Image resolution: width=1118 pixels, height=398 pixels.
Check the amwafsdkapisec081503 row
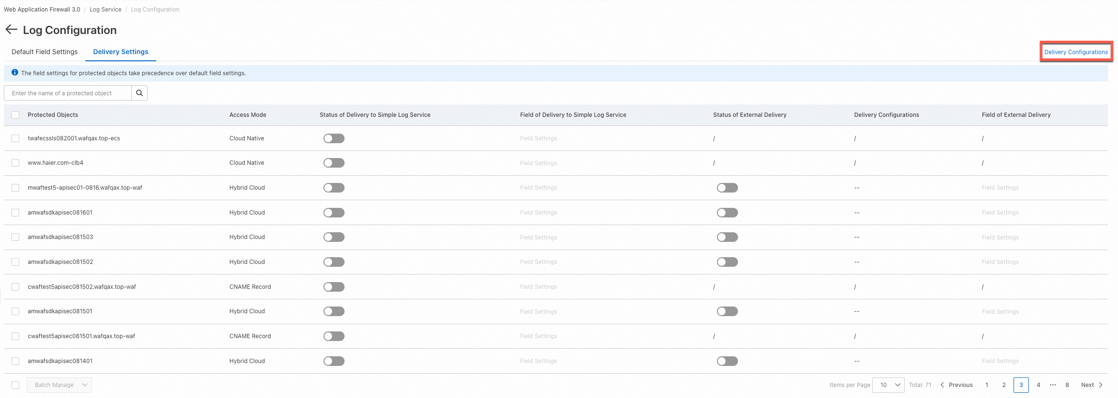(x=15, y=237)
